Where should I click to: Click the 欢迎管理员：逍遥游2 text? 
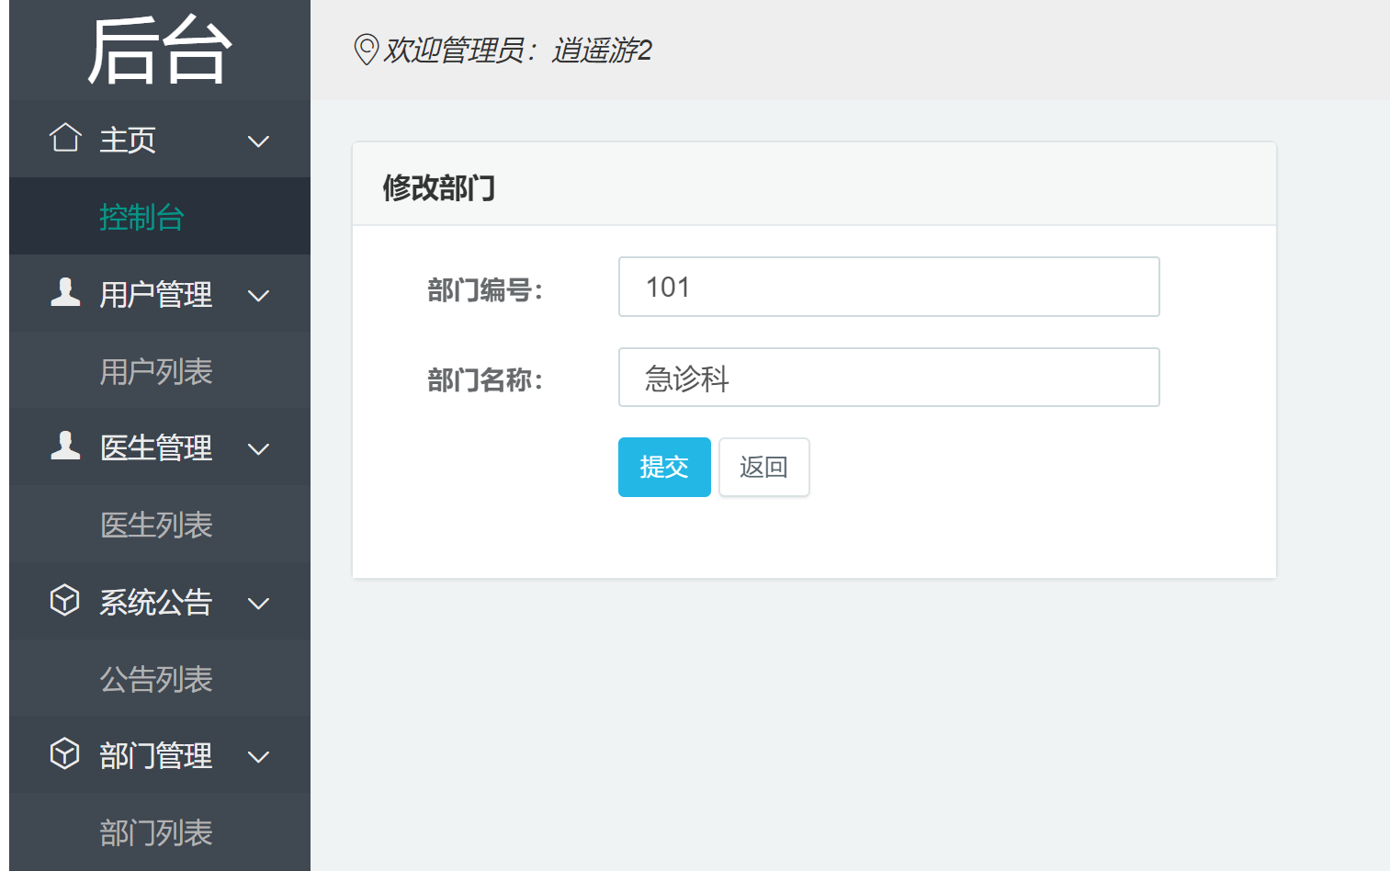[518, 51]
